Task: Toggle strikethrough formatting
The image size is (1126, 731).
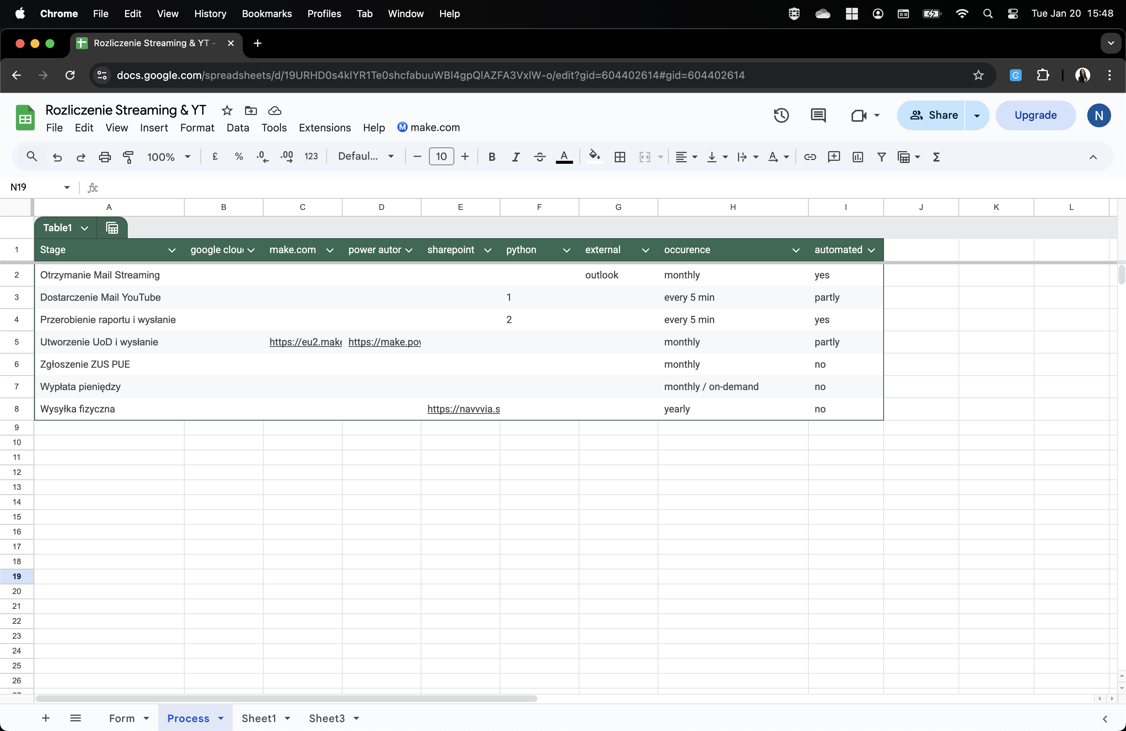Action: (539, 156)
